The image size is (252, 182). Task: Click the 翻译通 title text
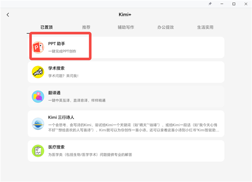pyautogui.click(x=55, y=92)
